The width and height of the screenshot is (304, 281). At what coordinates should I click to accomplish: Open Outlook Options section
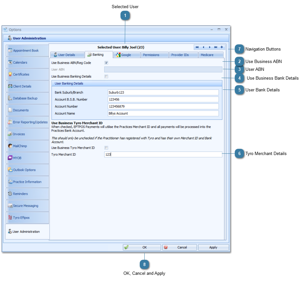(x=27, y=170)
